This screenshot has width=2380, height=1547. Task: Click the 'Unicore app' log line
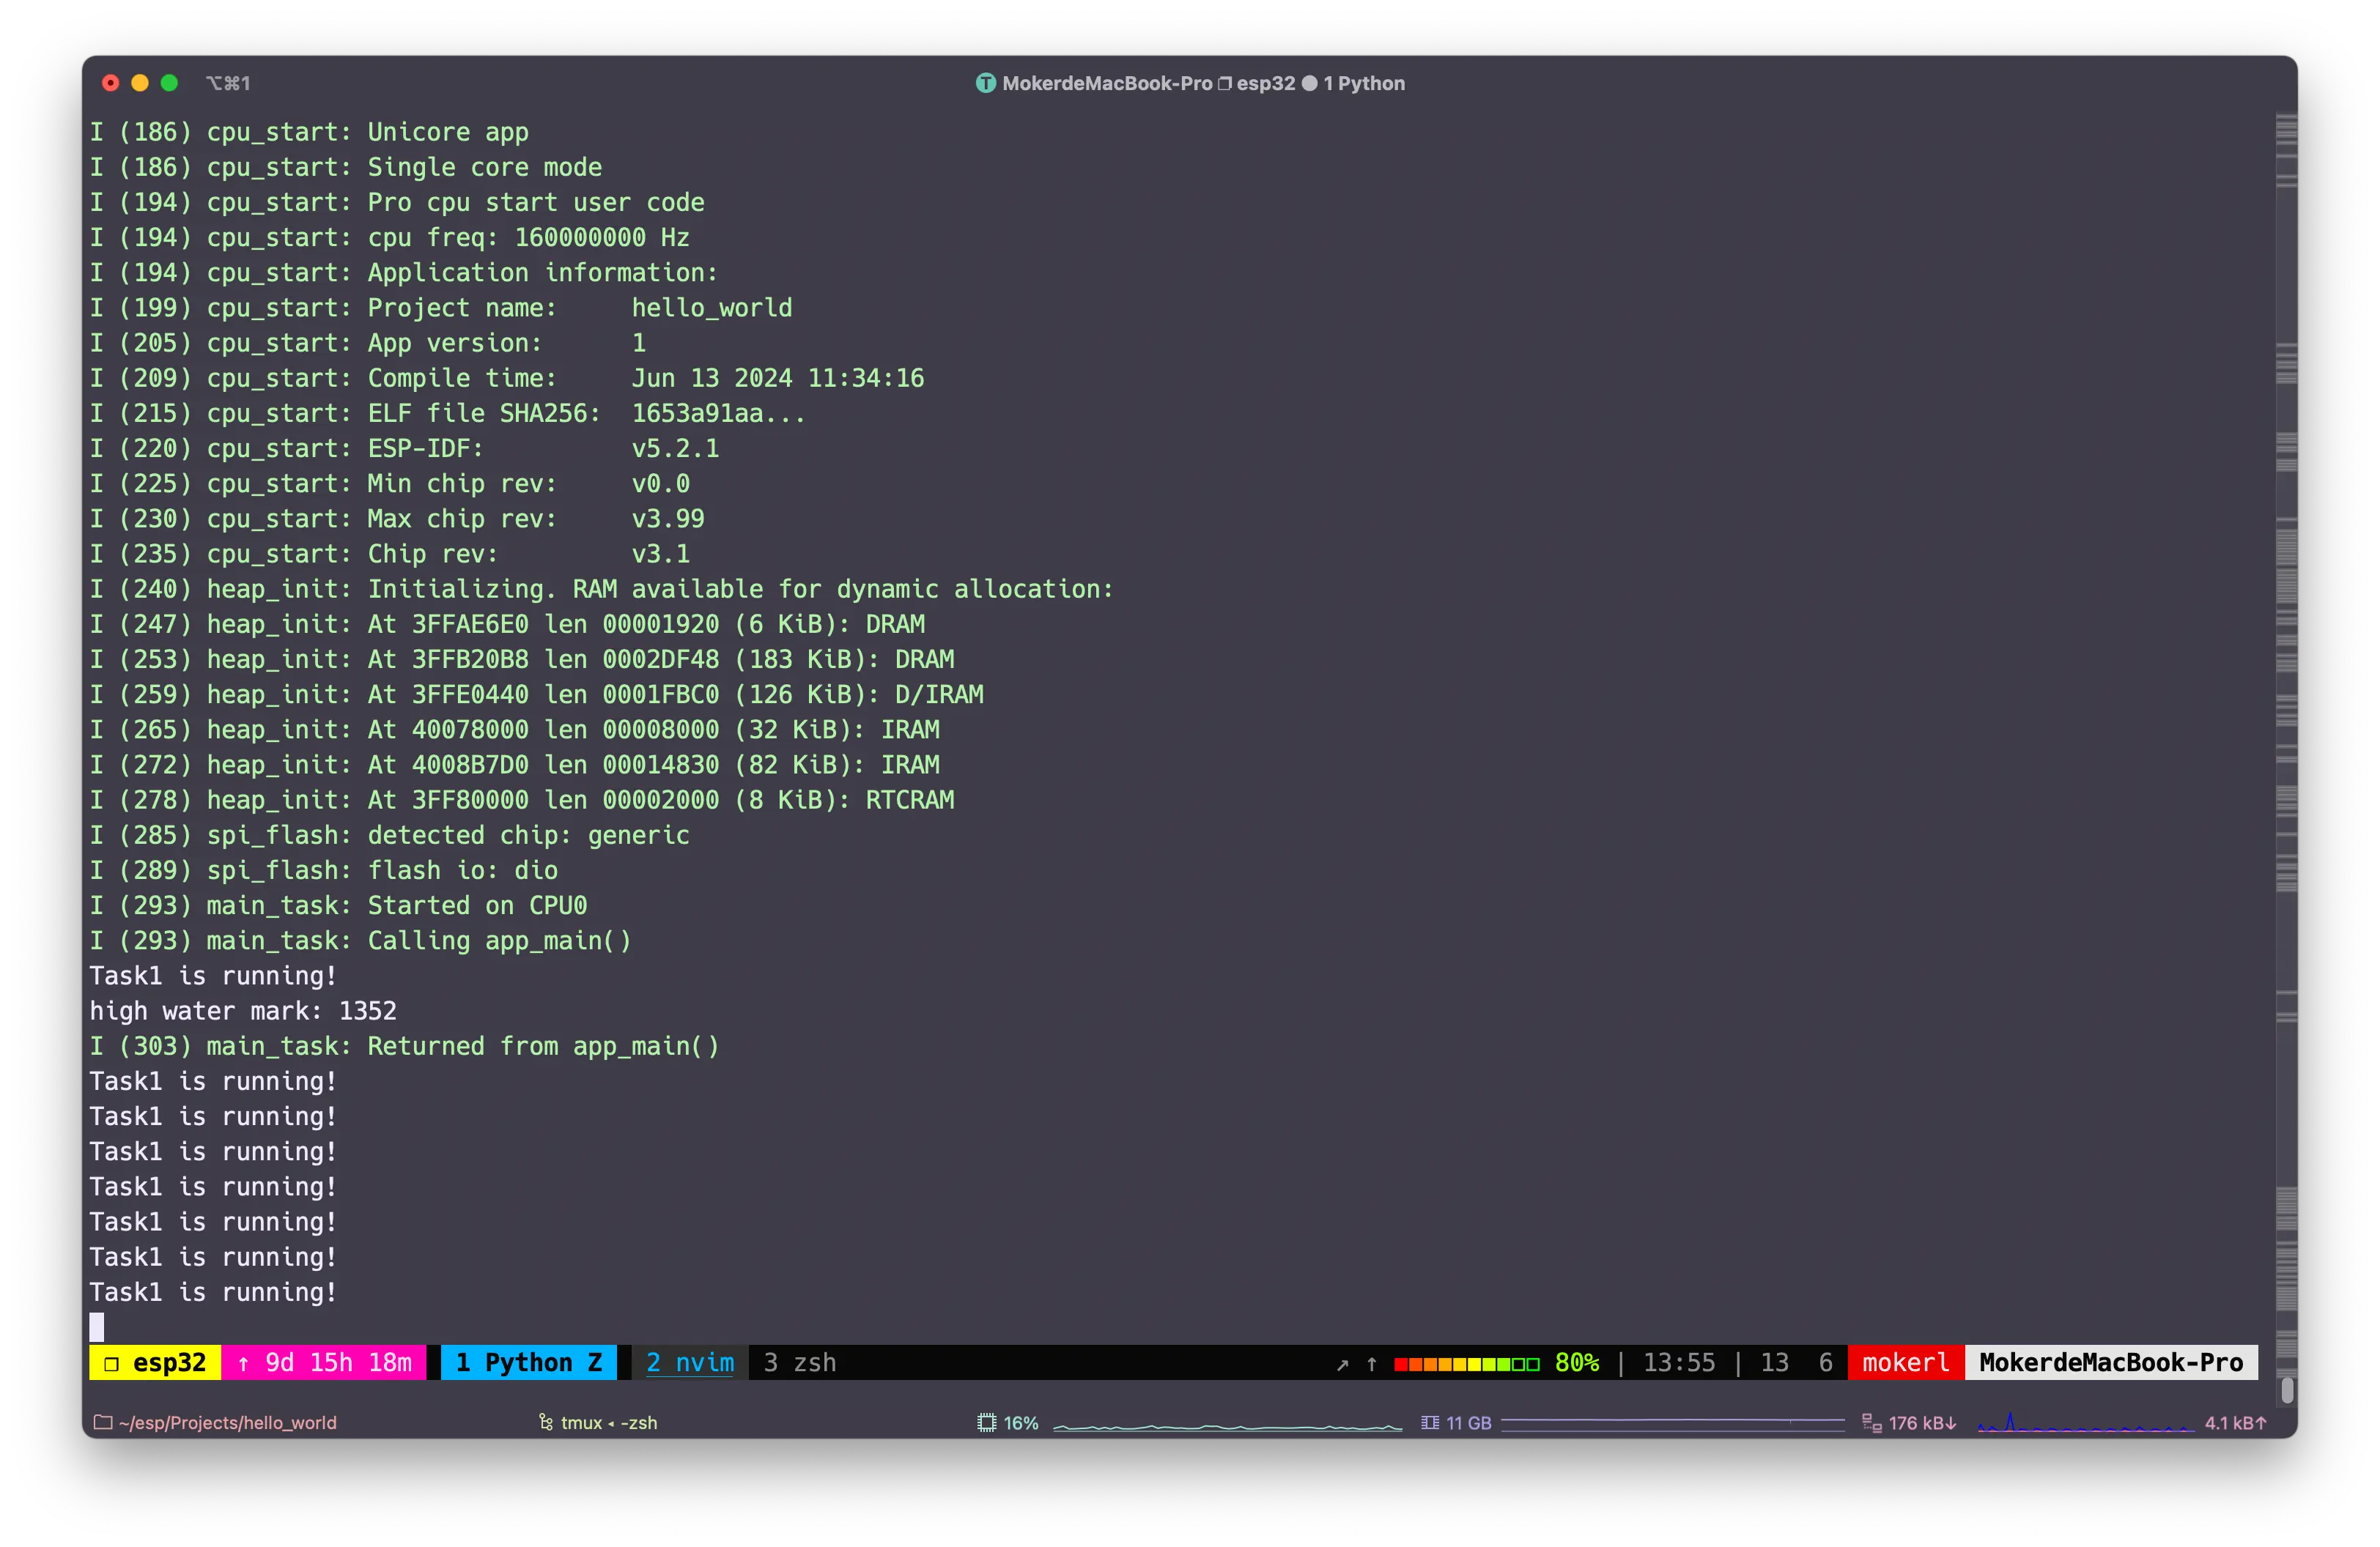[x=309, y=132]
